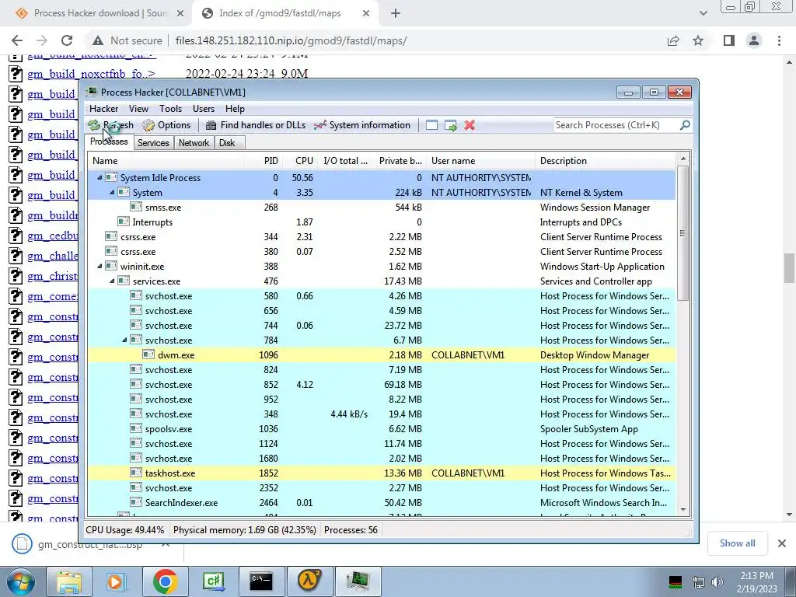
Task: Click Chrome back navigation arrow
Action: 17,40
